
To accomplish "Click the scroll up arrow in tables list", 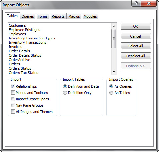I will coord(114,26).
